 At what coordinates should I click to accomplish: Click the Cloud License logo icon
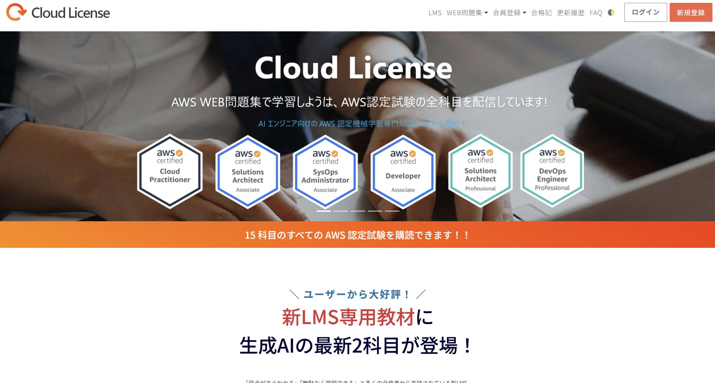16,12
